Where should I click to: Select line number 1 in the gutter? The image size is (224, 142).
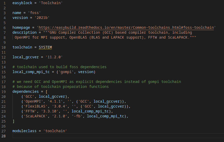5,3
